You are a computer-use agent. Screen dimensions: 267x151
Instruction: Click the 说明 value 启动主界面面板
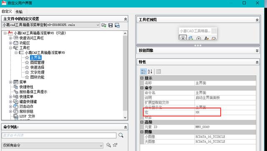(x=208, y=98)
